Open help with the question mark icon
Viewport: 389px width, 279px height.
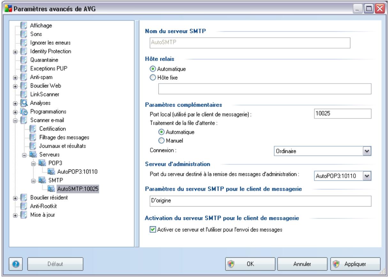15,264
